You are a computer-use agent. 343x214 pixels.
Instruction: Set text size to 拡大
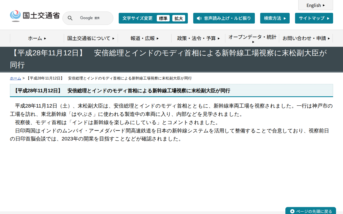point(179,18)
